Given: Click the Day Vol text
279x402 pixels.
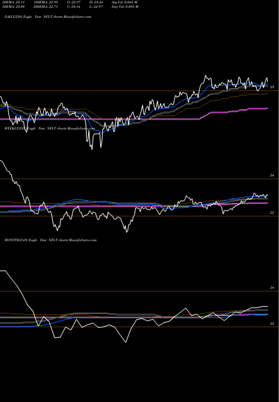Looking at the screenshot, I should 125,7.
